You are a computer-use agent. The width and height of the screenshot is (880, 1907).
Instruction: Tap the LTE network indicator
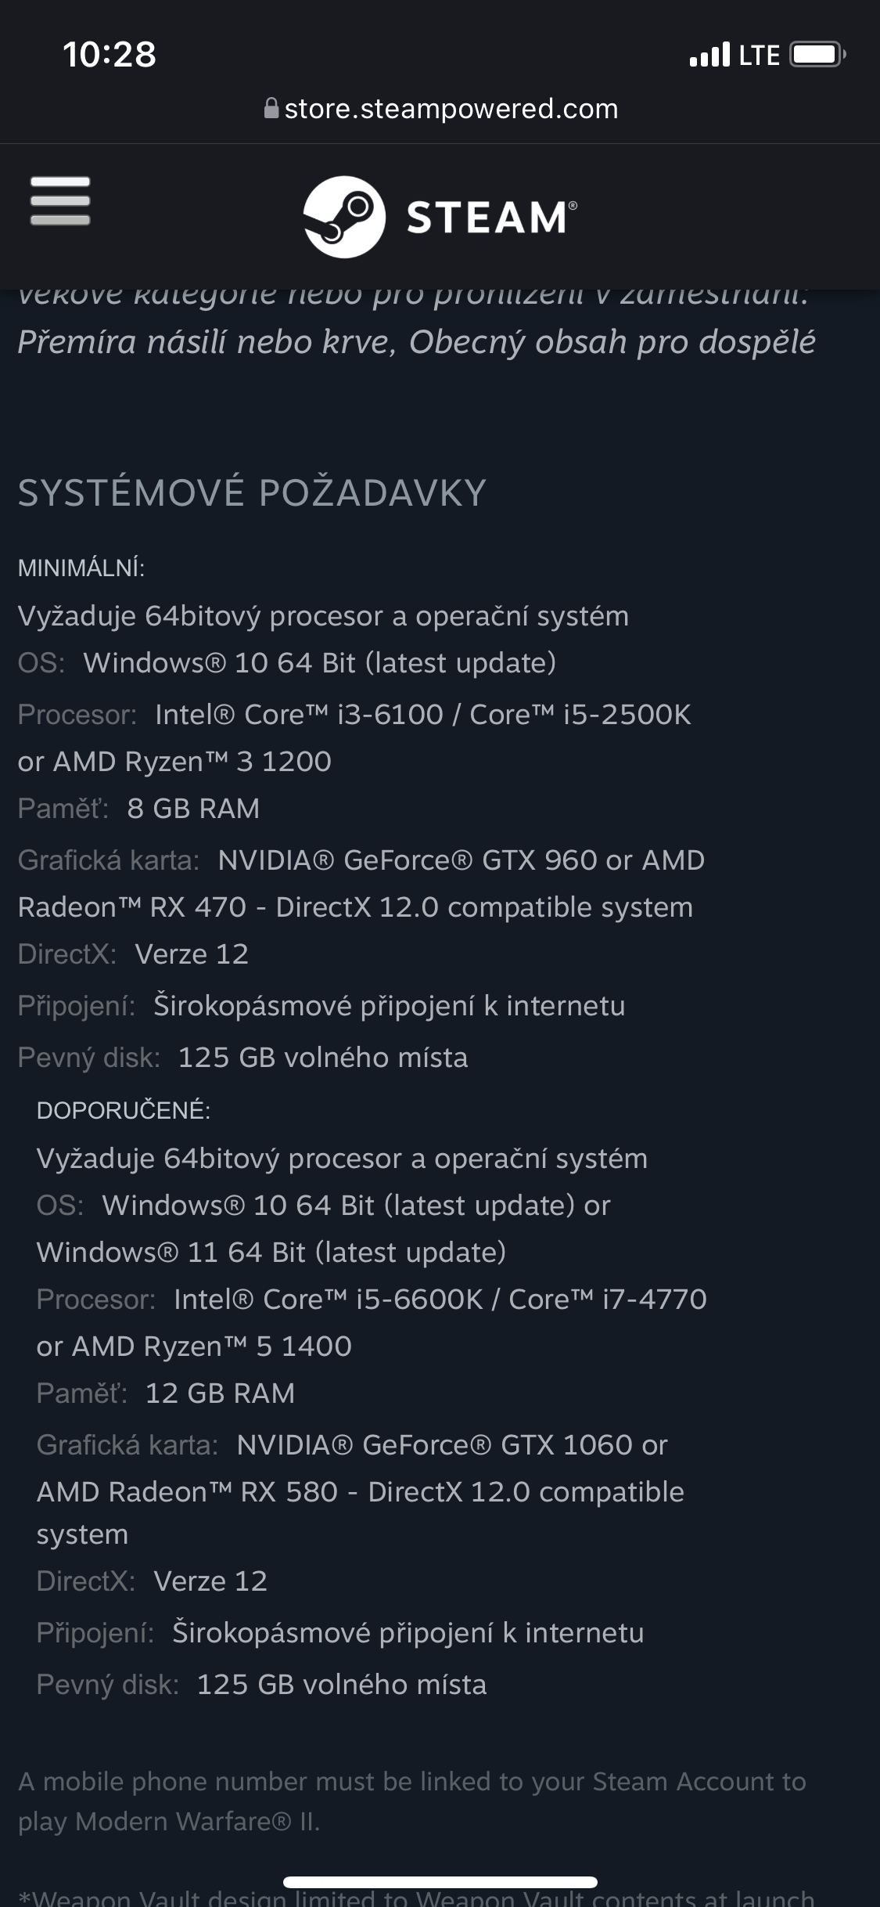point(759,55)
